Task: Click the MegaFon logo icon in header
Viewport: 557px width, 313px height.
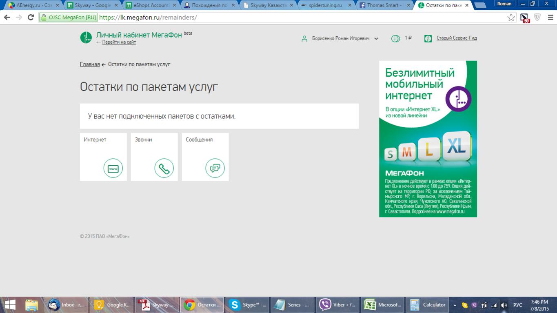Action: pos(86,38)
